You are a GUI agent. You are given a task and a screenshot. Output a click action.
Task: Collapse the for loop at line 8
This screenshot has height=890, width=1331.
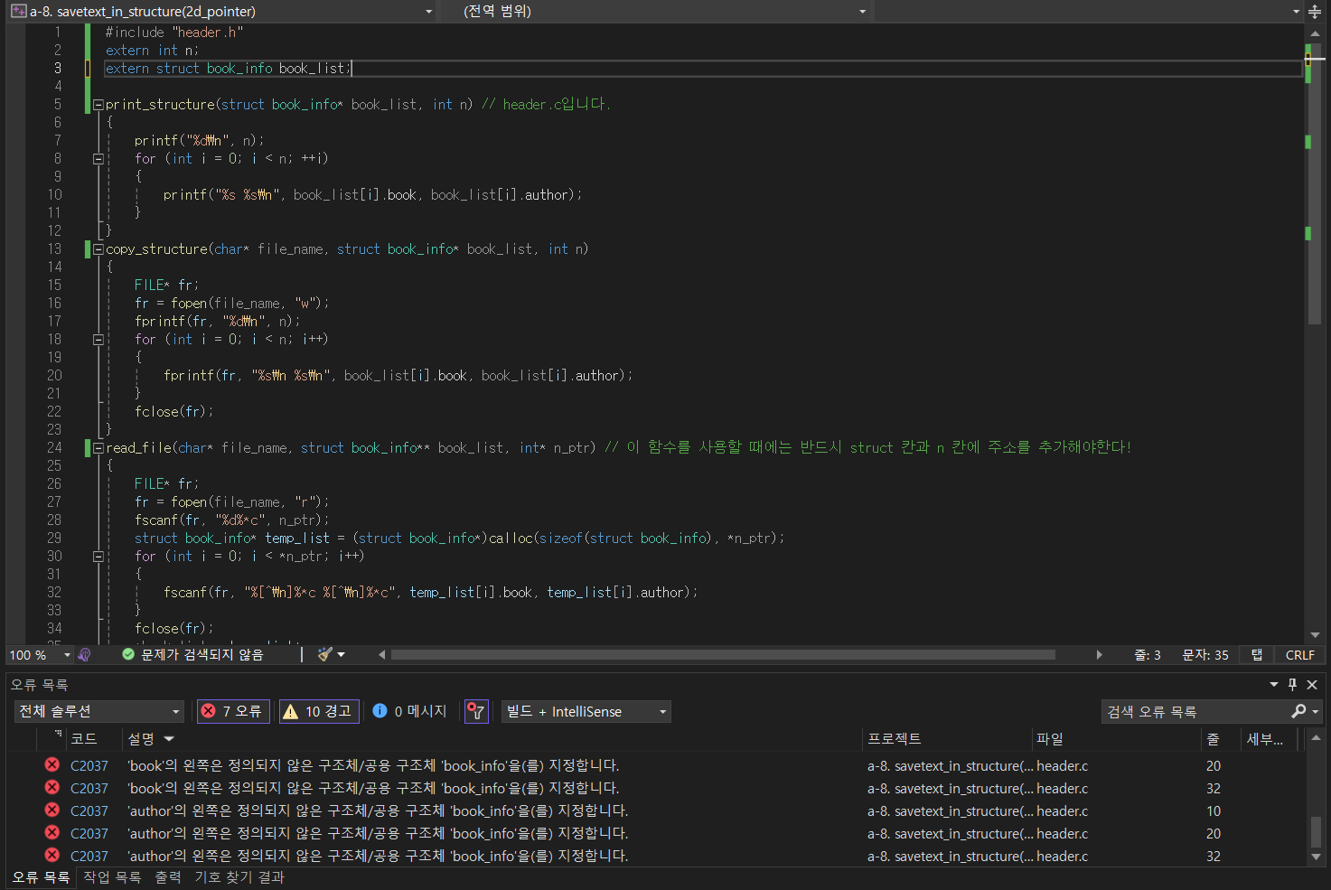coord(98,159)
